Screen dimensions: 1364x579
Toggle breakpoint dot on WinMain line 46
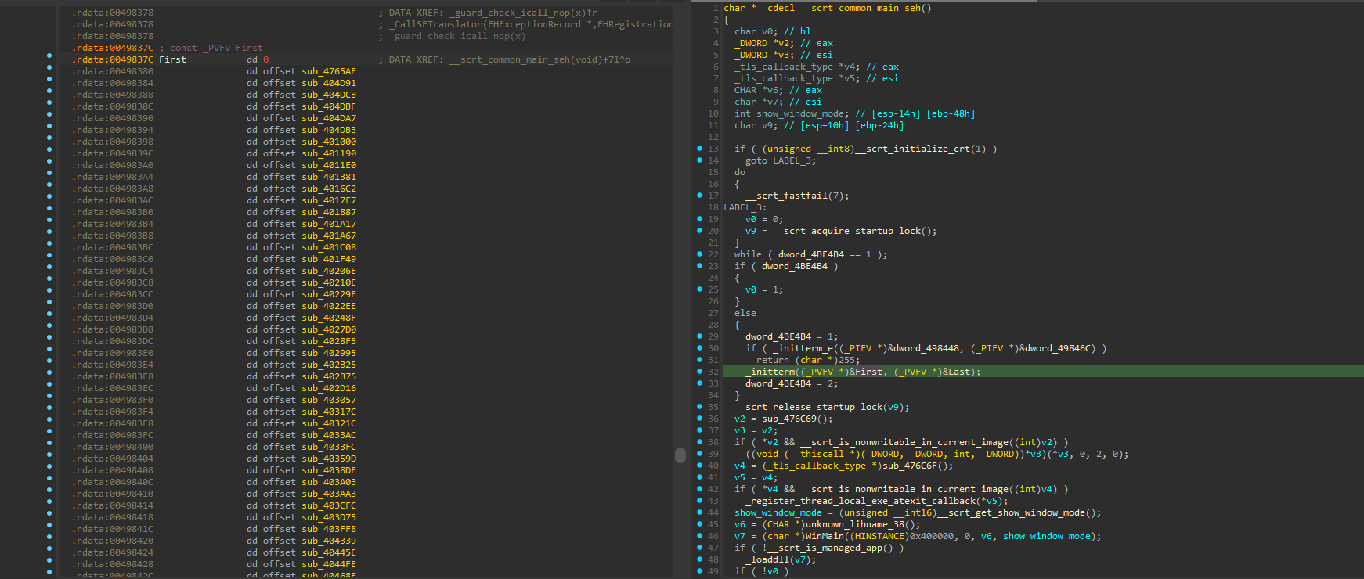(699, 536)
